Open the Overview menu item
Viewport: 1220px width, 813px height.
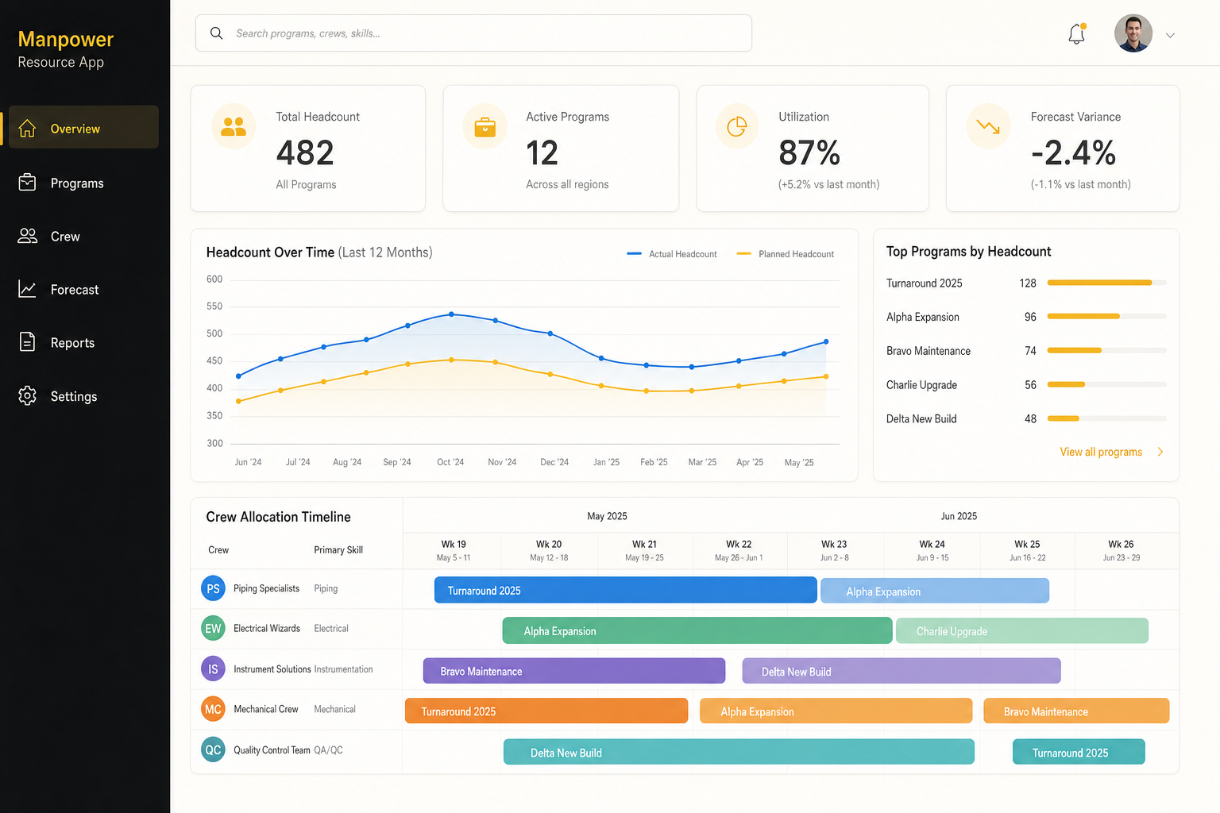(83, 127)
